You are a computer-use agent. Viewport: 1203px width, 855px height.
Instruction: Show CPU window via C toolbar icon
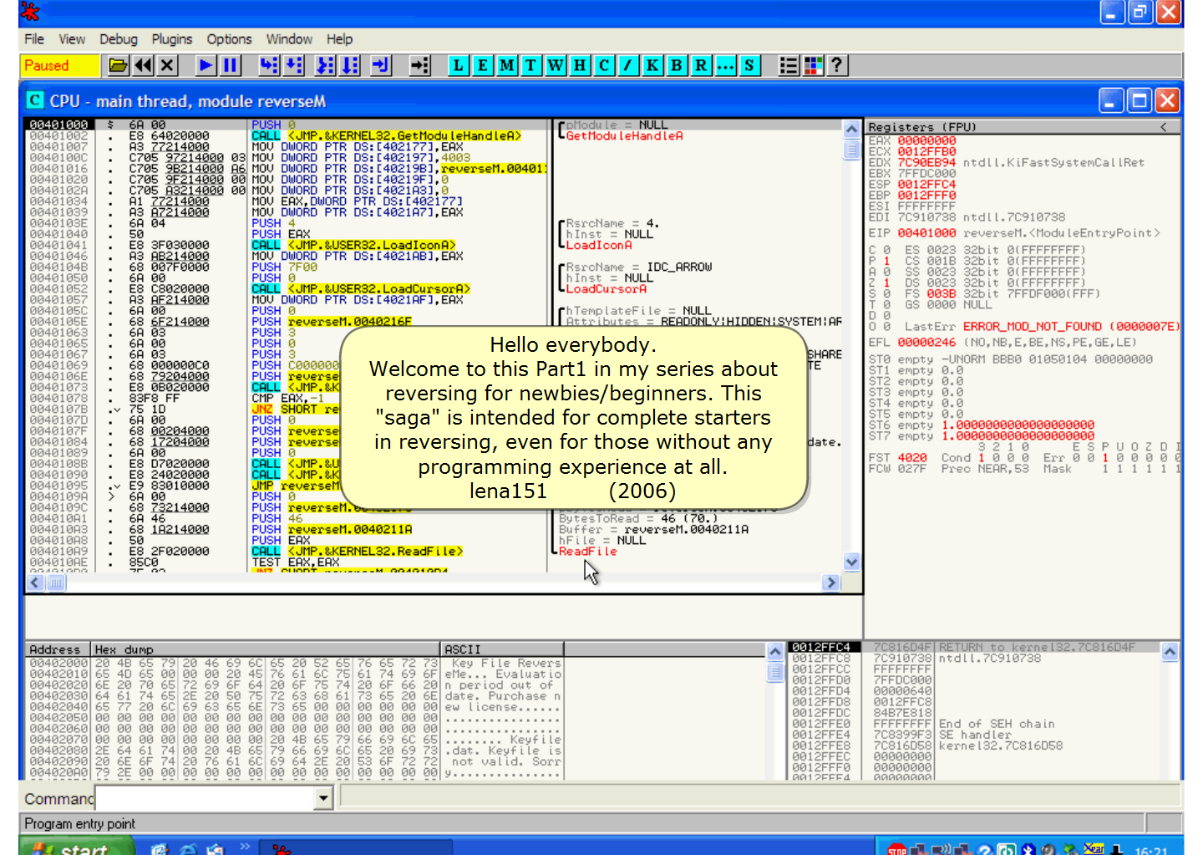pos(604,65)
